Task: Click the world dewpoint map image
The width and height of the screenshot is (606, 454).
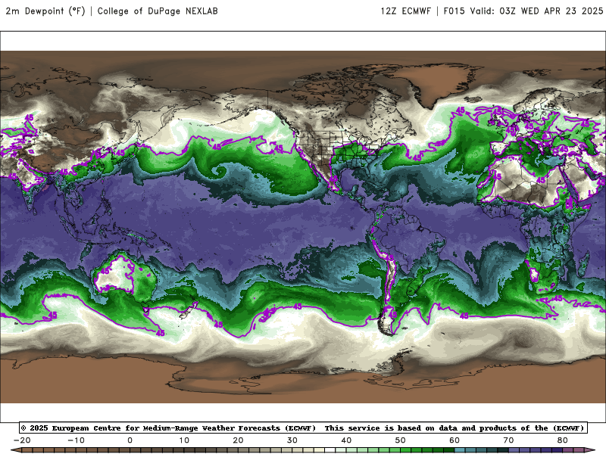Action: (x=303, y=227)
